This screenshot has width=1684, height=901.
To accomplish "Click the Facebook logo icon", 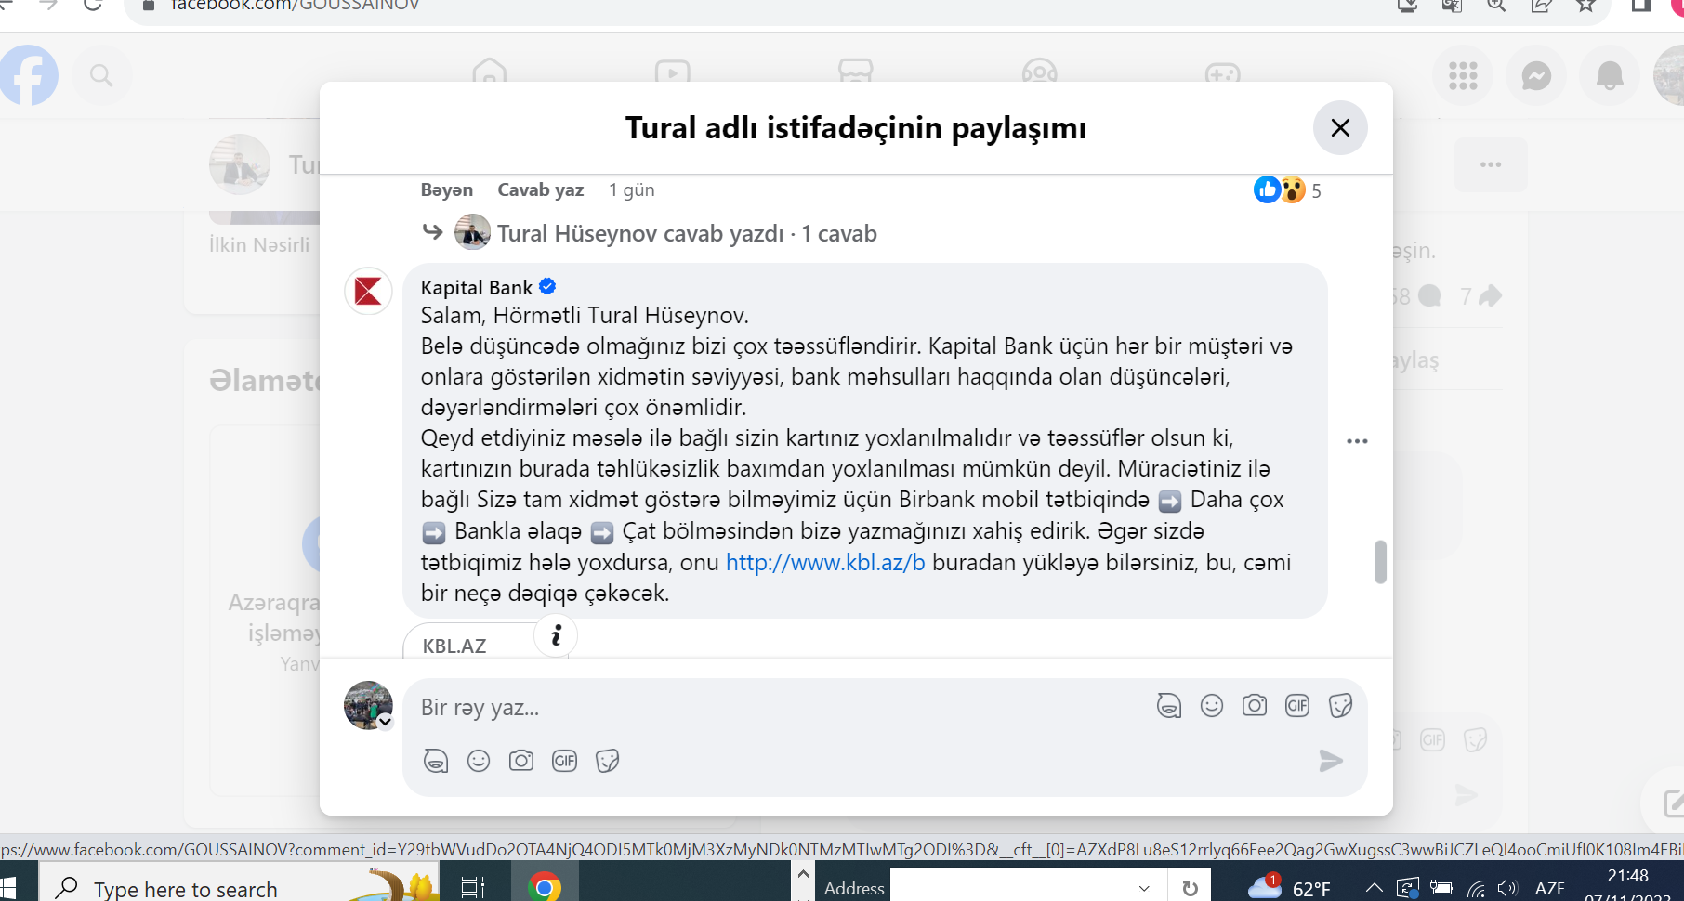I will tap(28, 75).
